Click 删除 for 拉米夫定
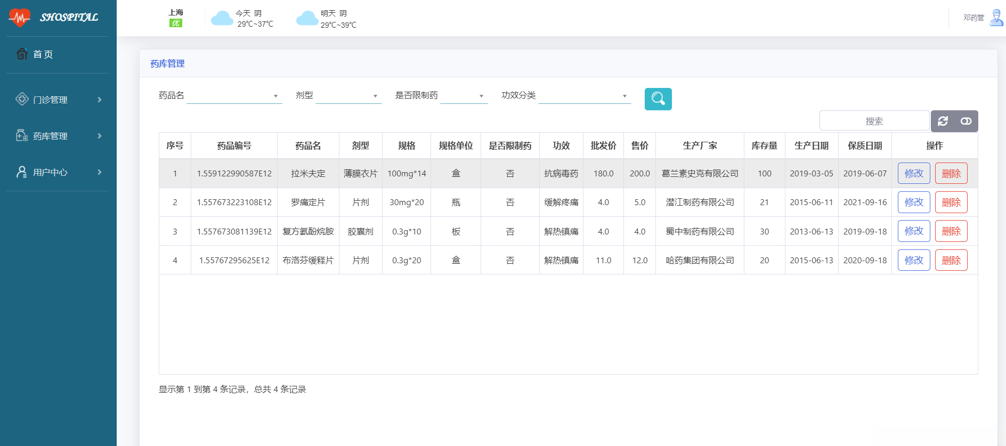This screenshot has height=446, width=1006. pos(951,173)
